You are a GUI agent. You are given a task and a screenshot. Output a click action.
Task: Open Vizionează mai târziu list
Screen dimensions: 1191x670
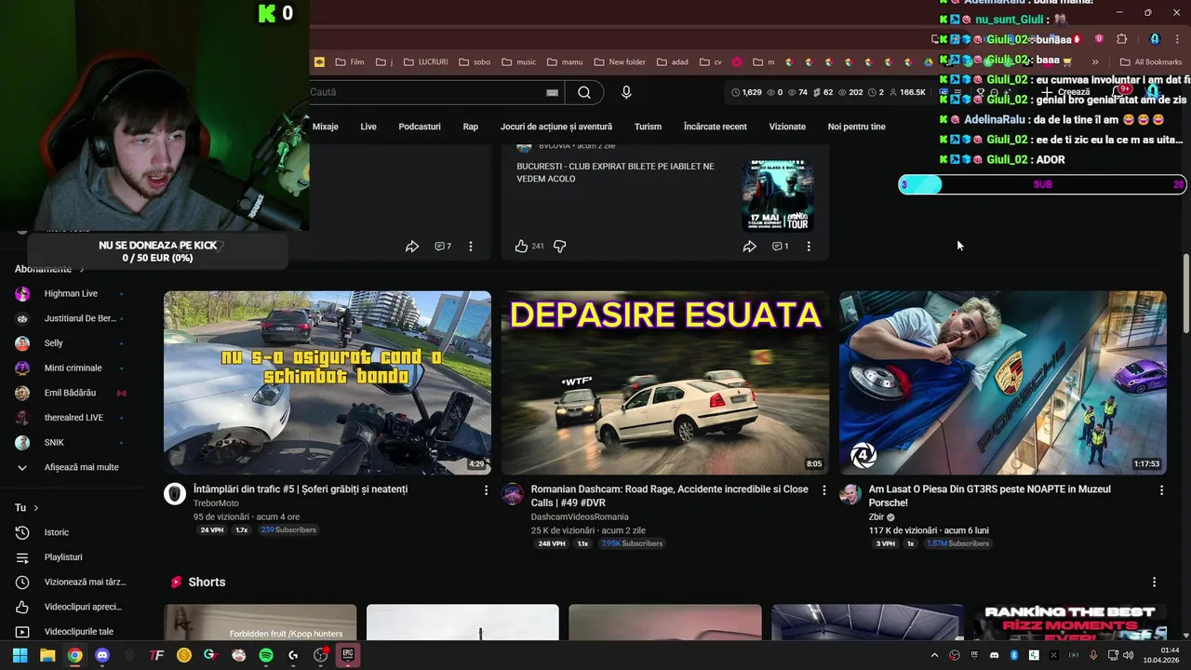[x=71, y=582]
